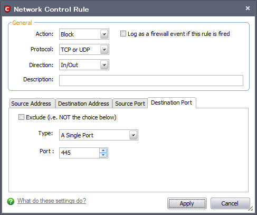This screenshot has height=215, width=257.
Task: Open the Direction dropdown showing In/Out
Action: (84, 65)
